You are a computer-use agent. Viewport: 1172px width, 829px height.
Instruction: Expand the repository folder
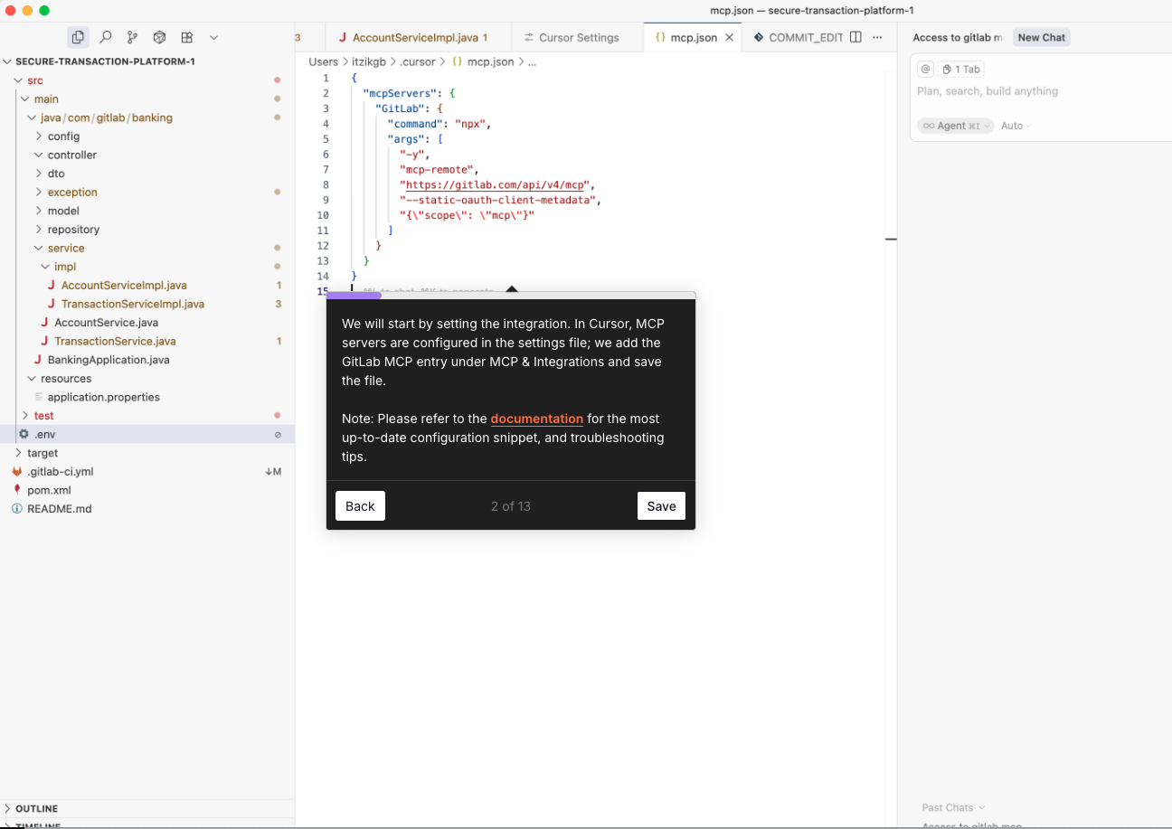[73, 230]
